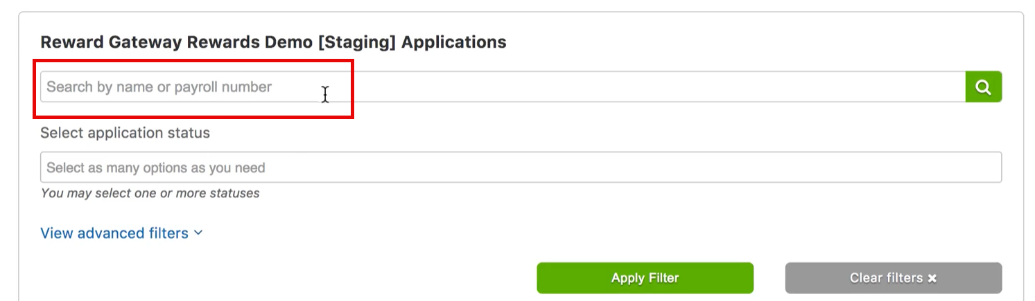Screen dimensions: 1035x301
Task: Apply the selected filters to the applications list
Action: pos(644,278)
